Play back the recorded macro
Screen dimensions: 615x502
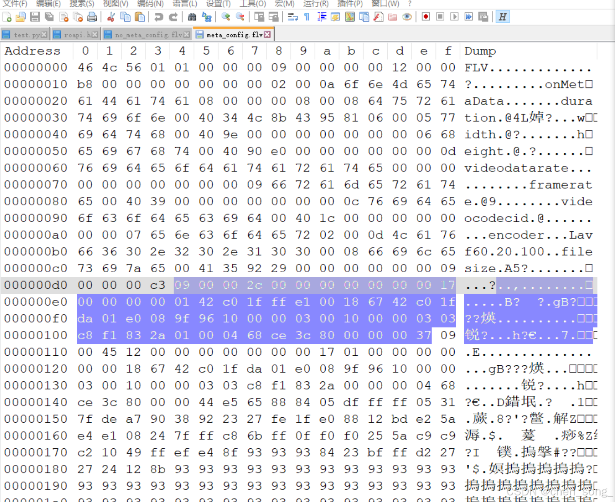455,17
